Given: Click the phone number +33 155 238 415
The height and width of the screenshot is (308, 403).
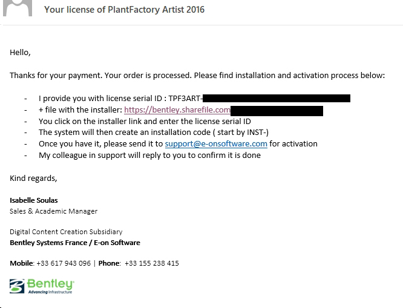Looking at the screenshot, I should [x=152, y=263].
